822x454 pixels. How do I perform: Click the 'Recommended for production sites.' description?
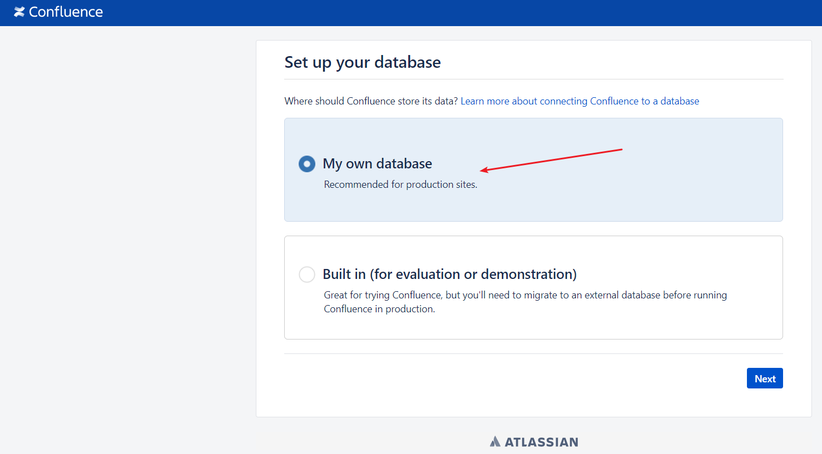click(400, 184)
